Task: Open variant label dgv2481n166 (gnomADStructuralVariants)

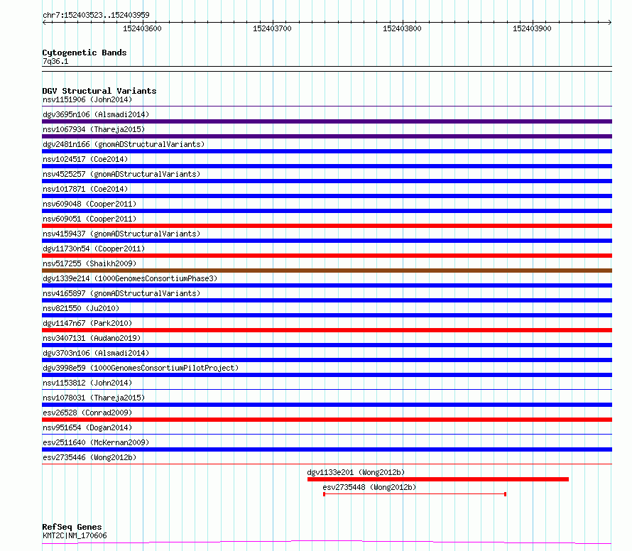Action: point(124,144)
